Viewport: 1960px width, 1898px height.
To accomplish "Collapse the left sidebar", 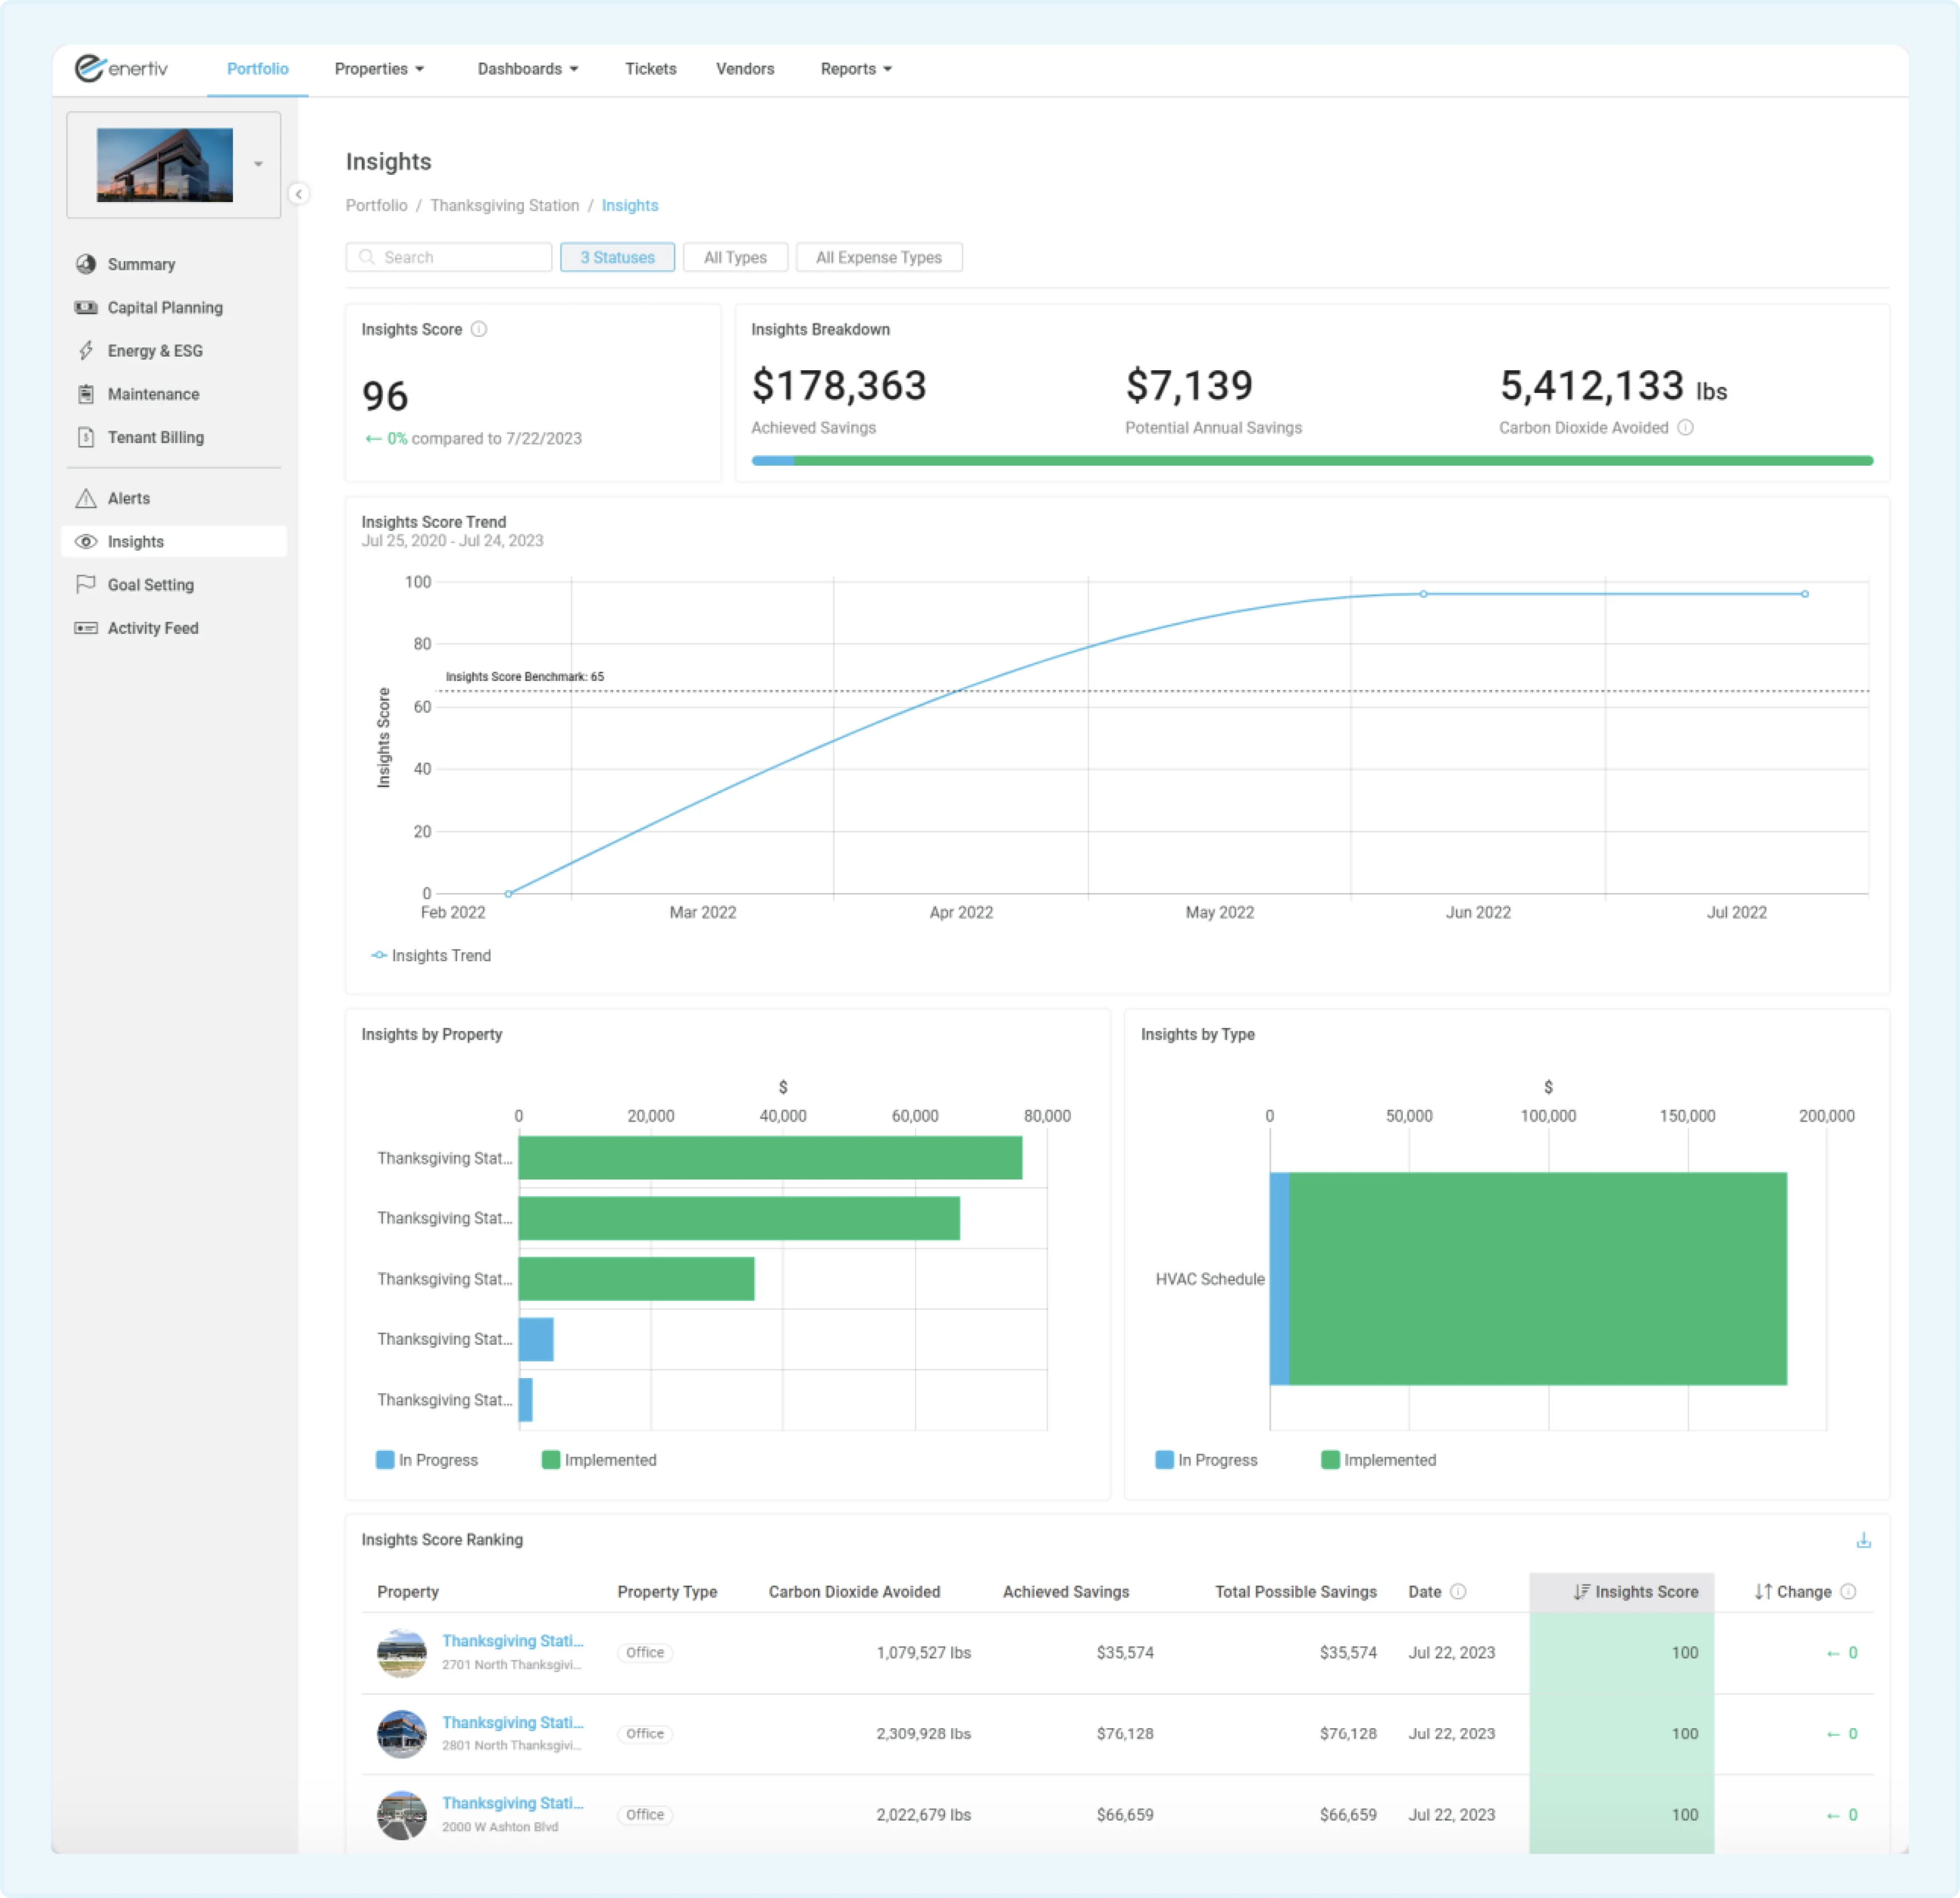I will tap(298, 194).
